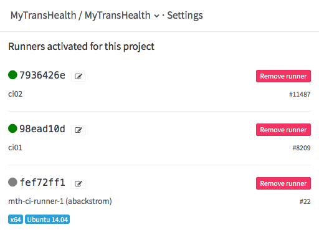This screenshot has height=232, width=319.
Task: Go to MyTransHealth group in breadcrumb
Action: 44,16
